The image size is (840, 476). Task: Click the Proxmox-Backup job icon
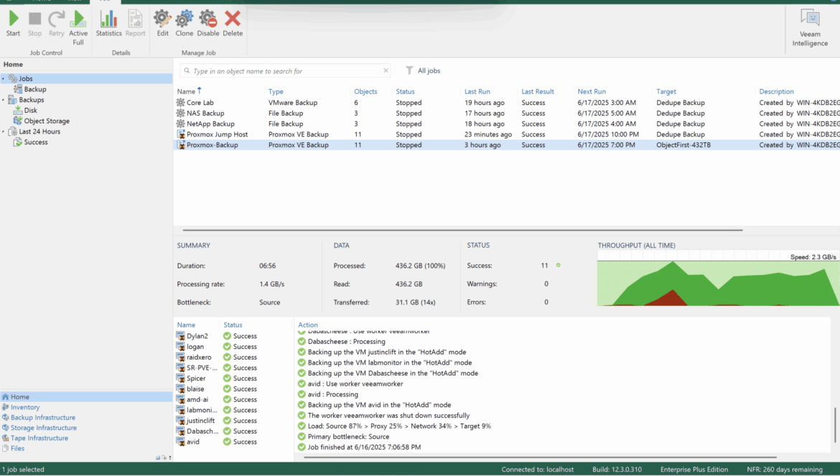click(180, 145)
